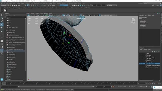Open the Channels menu in Channel Box
The width and height of the screenshot is (162, 91).
point(141,15)
